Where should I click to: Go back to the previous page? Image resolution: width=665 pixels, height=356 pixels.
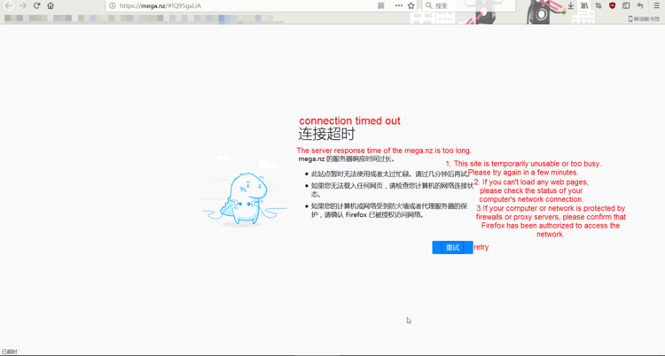pos(9,5)
